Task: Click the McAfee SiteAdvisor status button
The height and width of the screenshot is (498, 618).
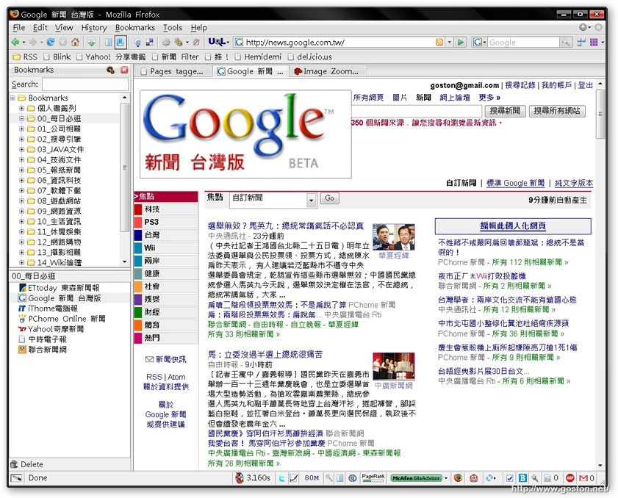Action: (x=416, y=478)
